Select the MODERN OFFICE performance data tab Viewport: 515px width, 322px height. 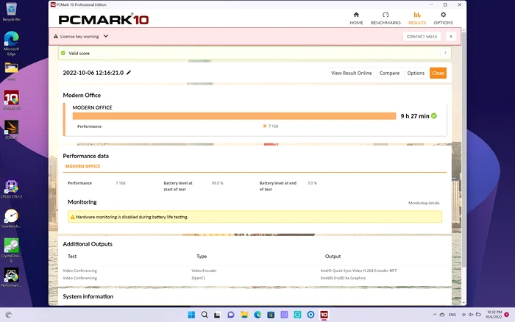point(82,166)
